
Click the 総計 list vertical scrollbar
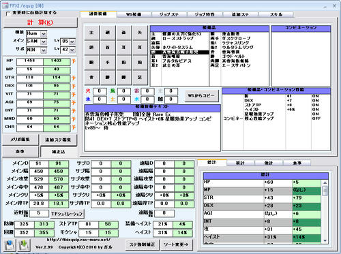[x=325, y=212]
